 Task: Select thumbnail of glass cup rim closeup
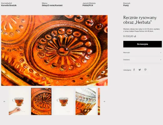pyautogui.click(x=86, y=102)
